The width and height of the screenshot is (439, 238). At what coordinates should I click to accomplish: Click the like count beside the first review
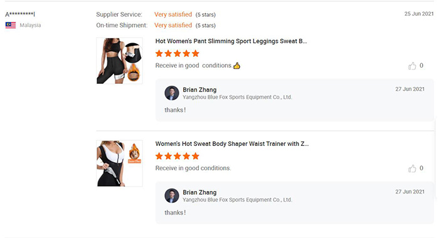(421, 66)
